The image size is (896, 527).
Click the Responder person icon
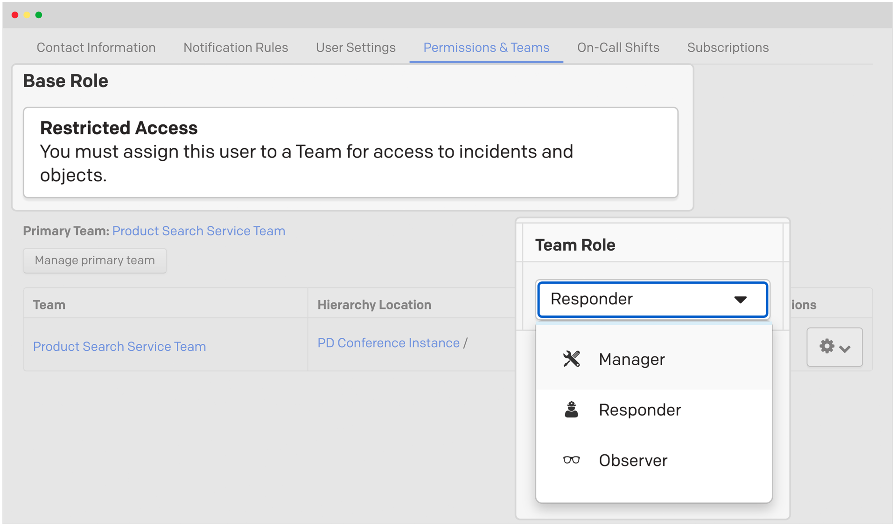point(571,410)
